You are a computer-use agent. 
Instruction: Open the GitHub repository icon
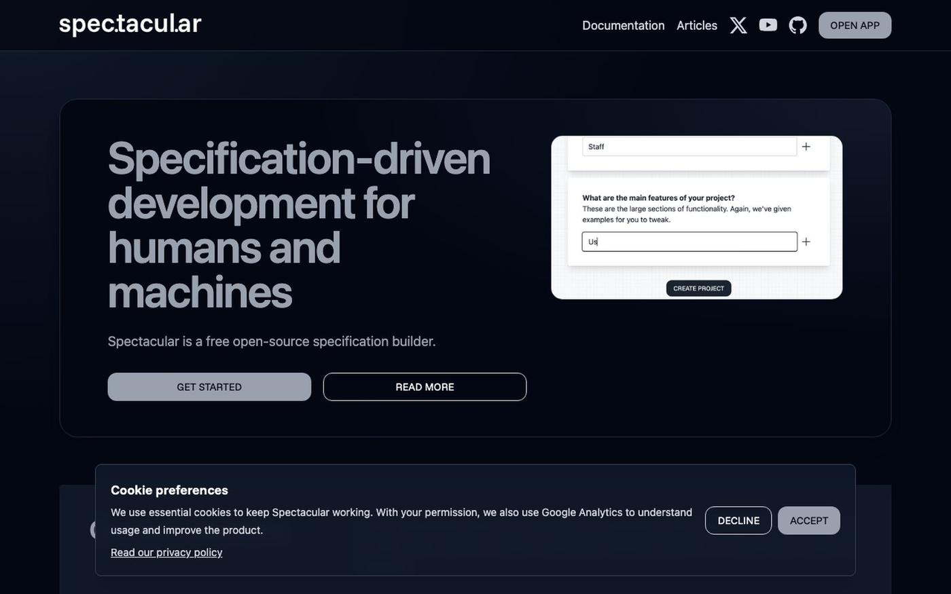(797, 25)
